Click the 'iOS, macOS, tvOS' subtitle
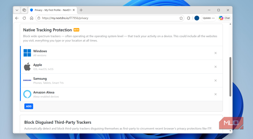 click(43, 69)
